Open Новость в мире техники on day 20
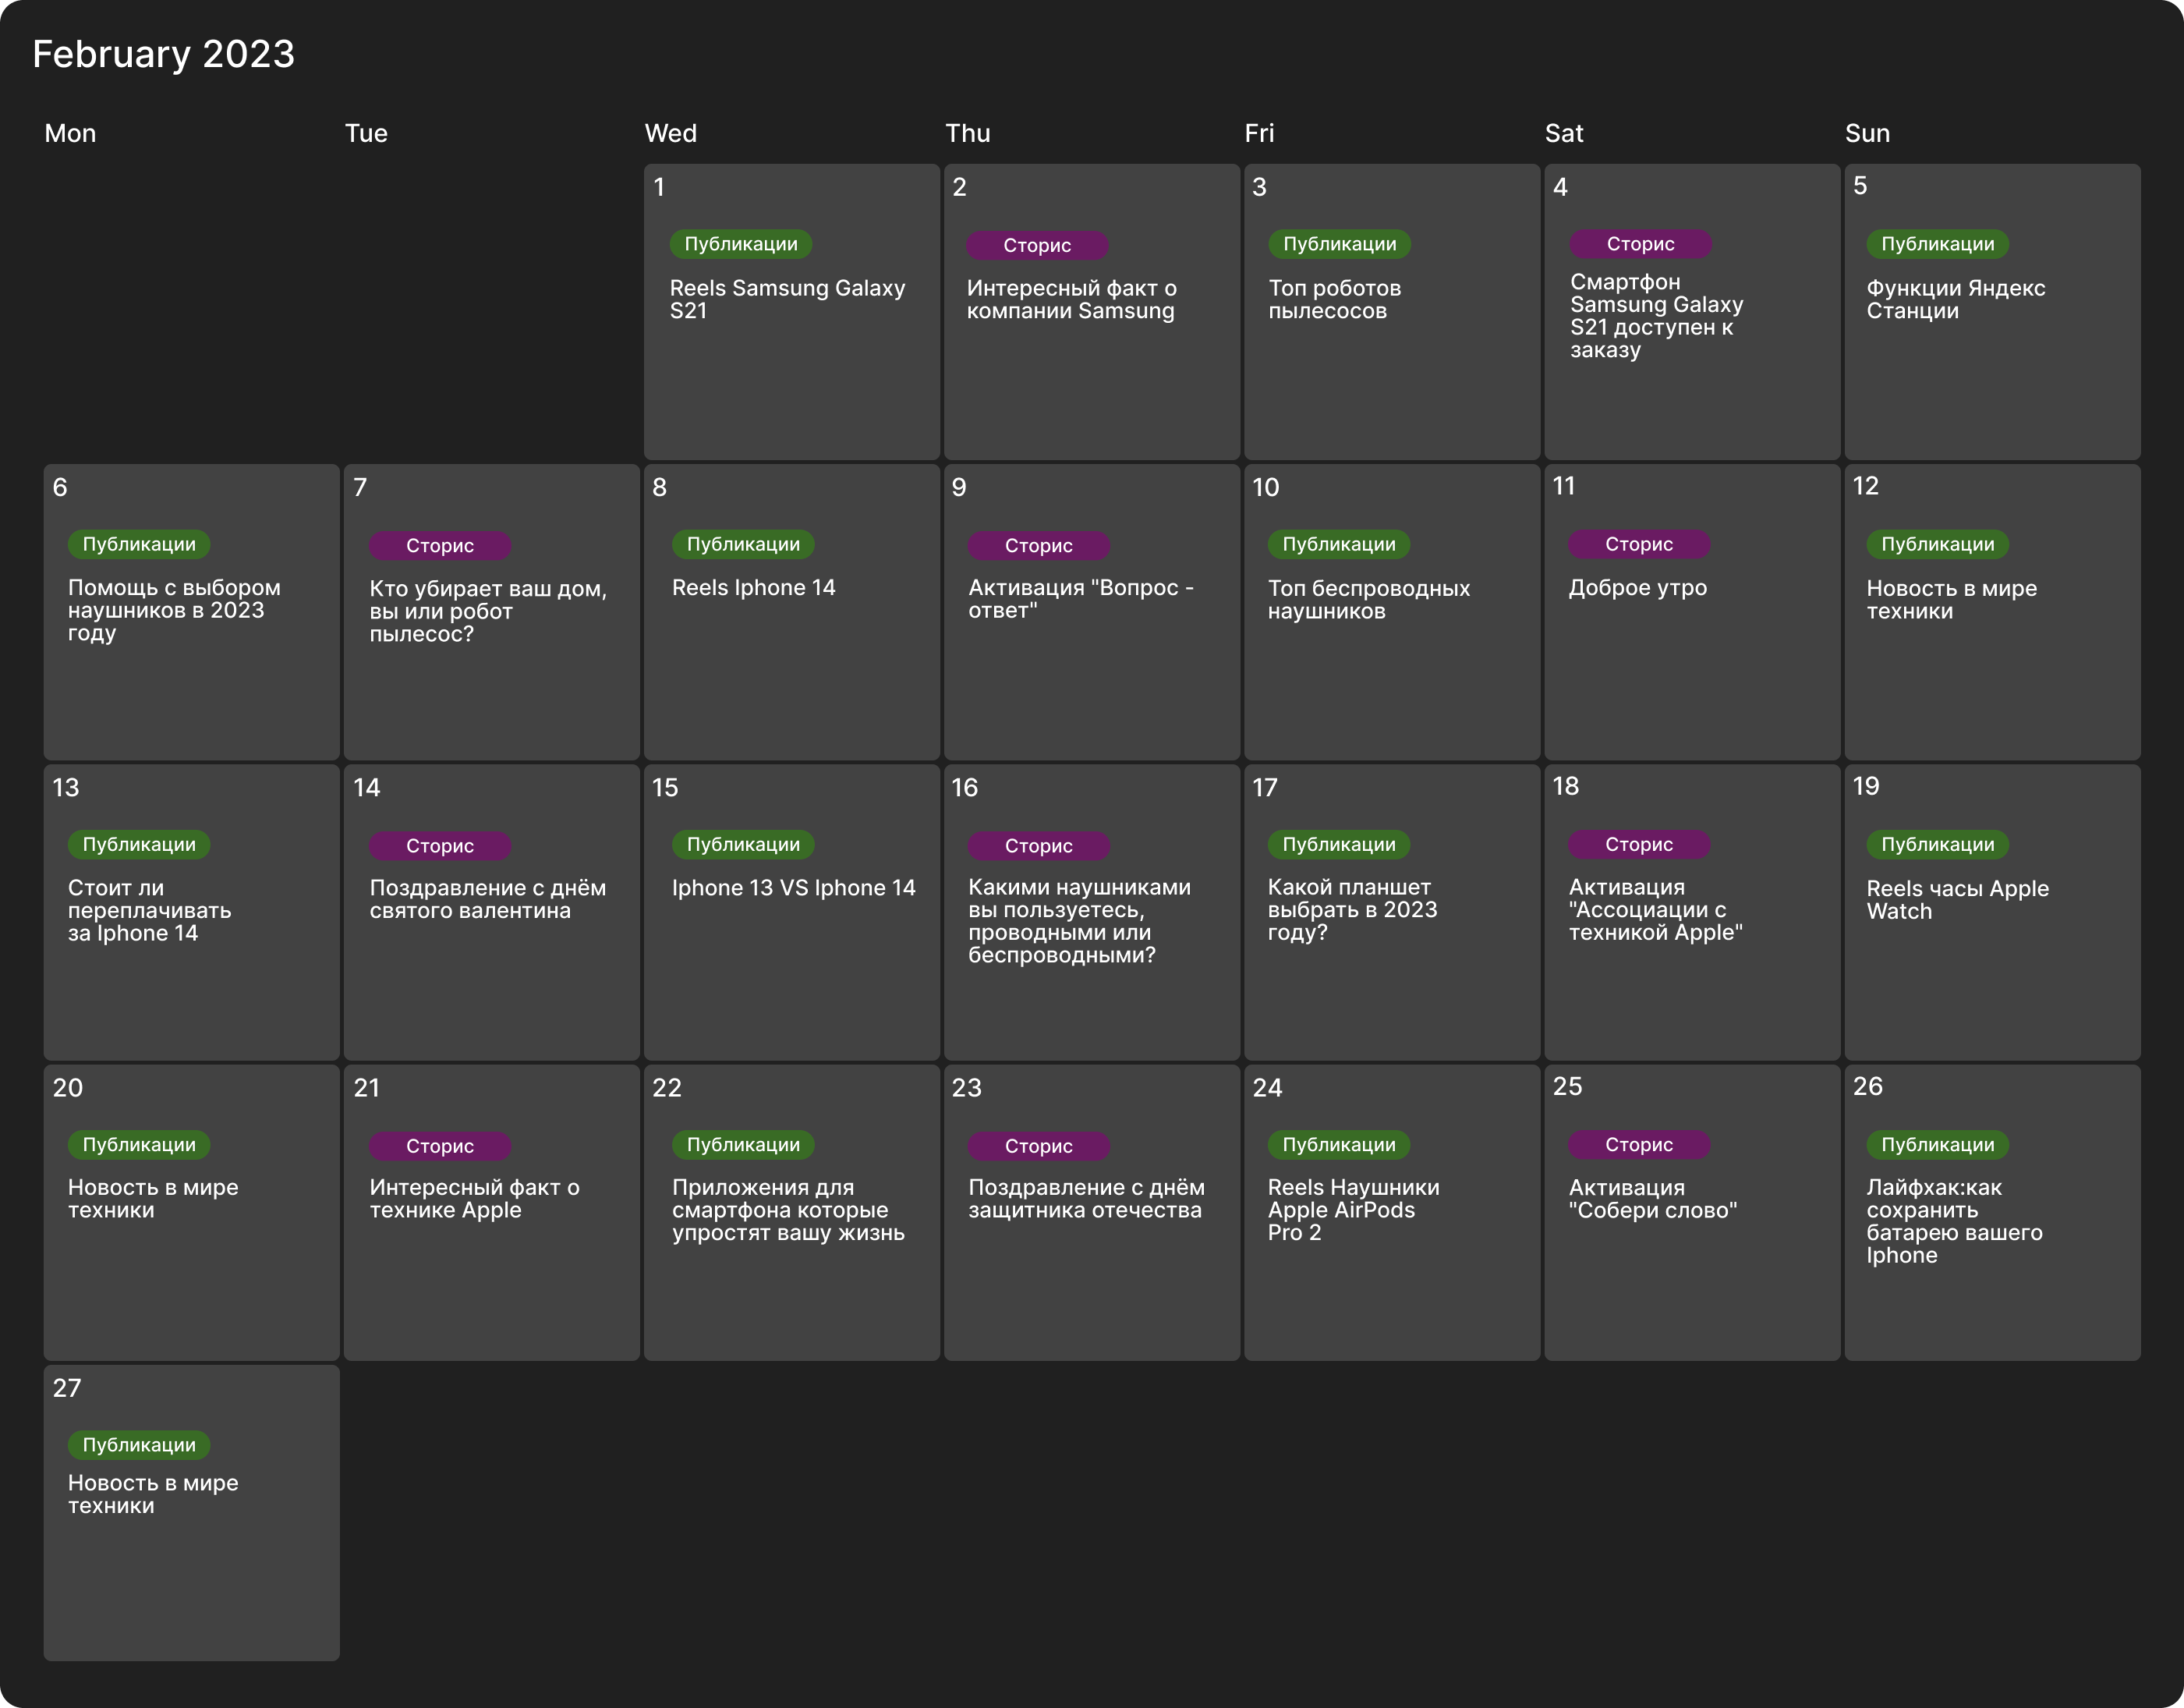 coord(153,1198)
